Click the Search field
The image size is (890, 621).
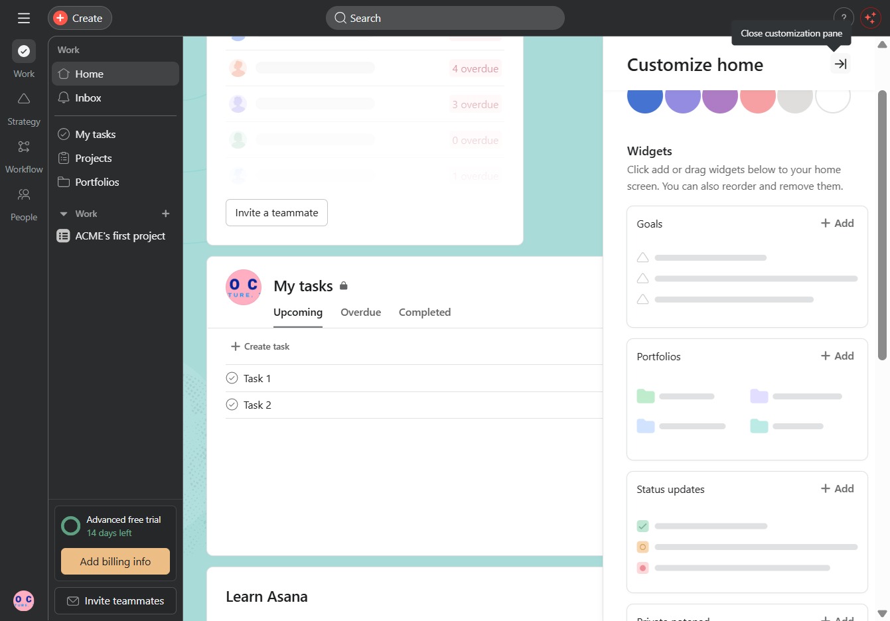[445, 18]
